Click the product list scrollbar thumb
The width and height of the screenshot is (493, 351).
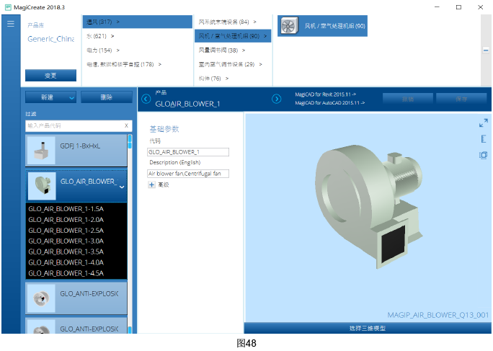[130, 141]
